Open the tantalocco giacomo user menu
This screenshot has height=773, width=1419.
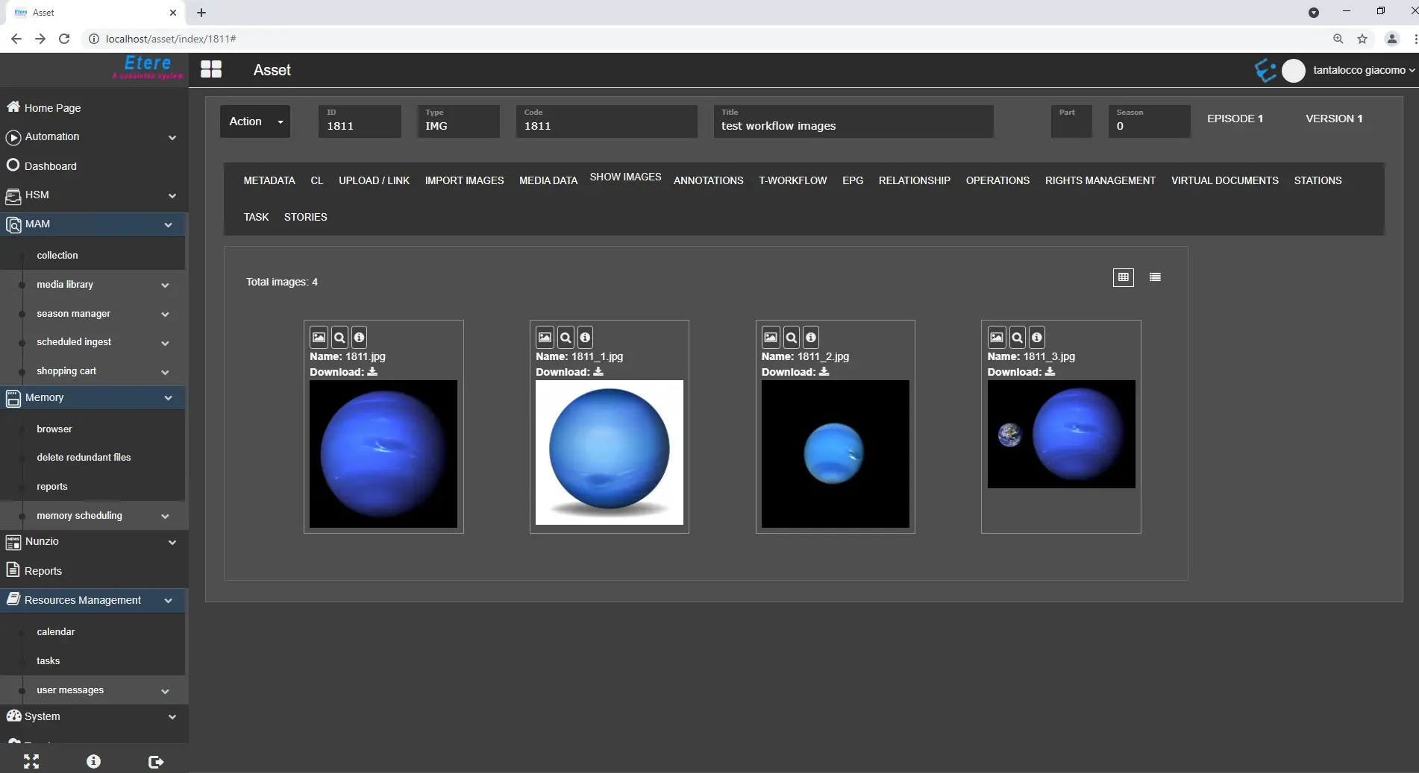1362,70
